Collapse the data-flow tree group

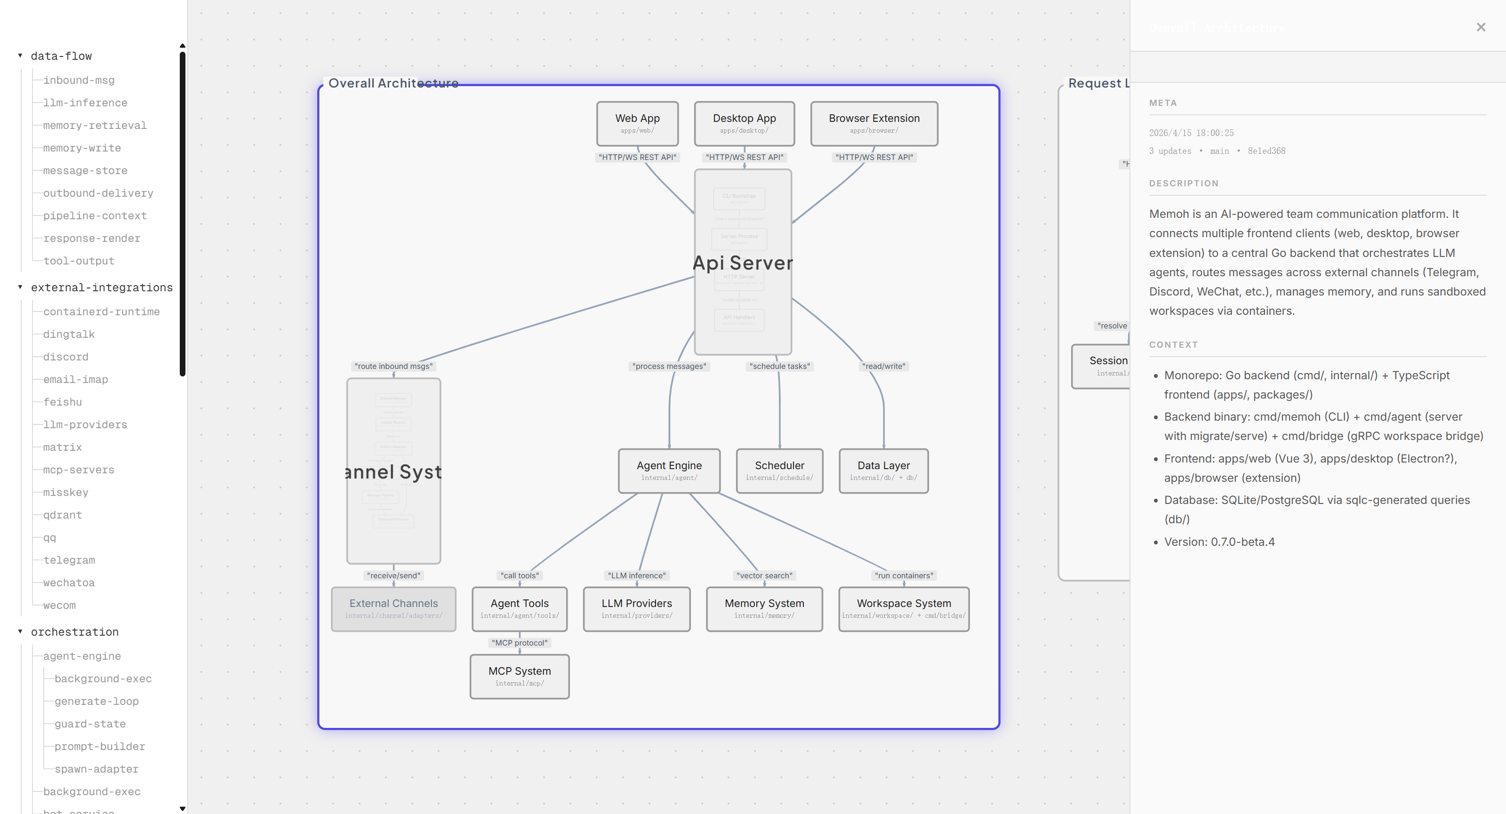[20, 56]
